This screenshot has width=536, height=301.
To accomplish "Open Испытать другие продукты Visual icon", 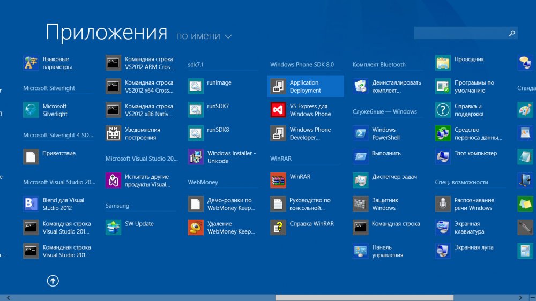I will [x=113, y=180].
